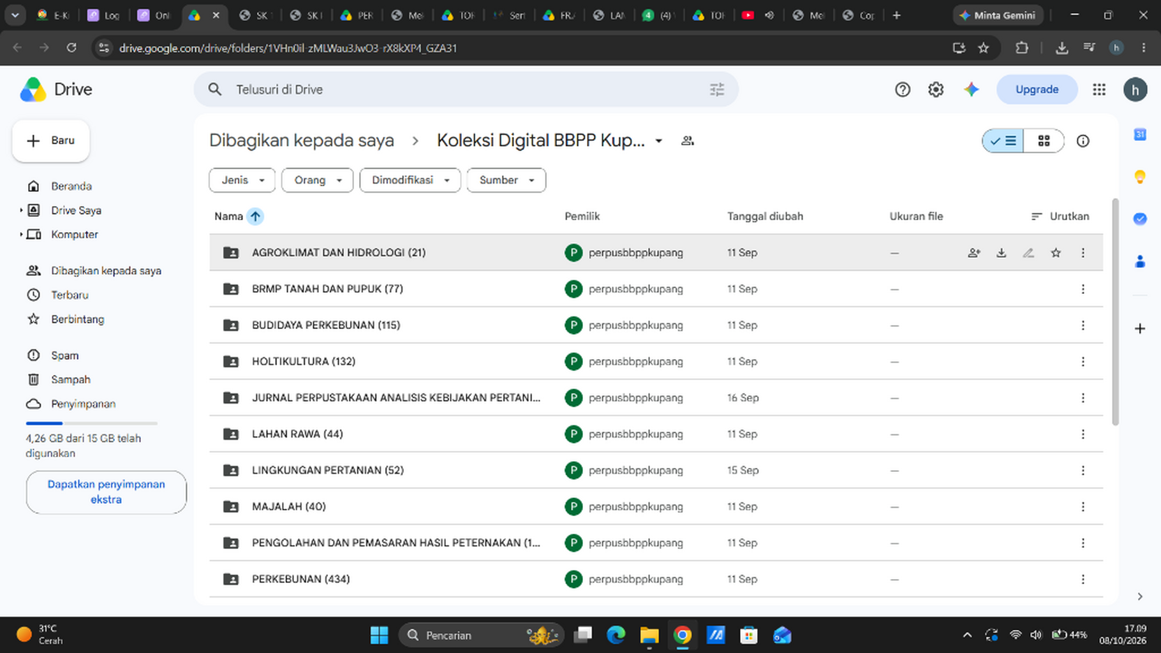Viewport: 1161px width, 653px height.
Task: Switch to grid layout view
Action: 1044,141
